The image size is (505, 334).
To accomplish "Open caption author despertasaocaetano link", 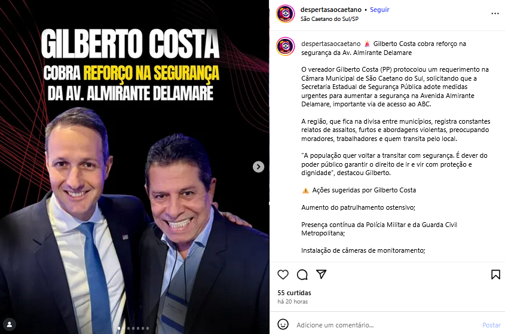I will pyautogui.click(x=330, y=44).
